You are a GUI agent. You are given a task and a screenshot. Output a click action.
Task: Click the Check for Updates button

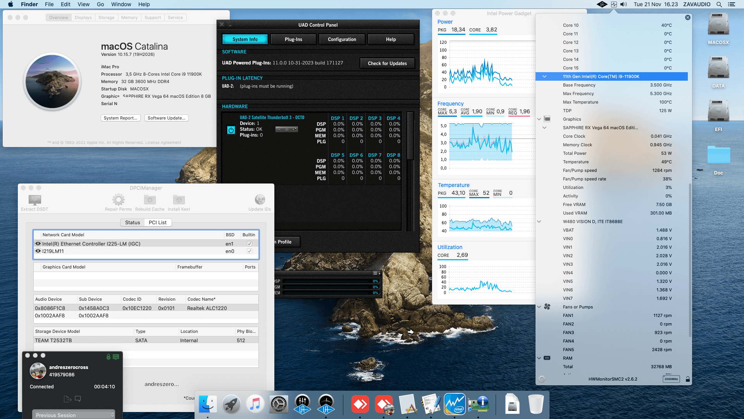[387, 63]
